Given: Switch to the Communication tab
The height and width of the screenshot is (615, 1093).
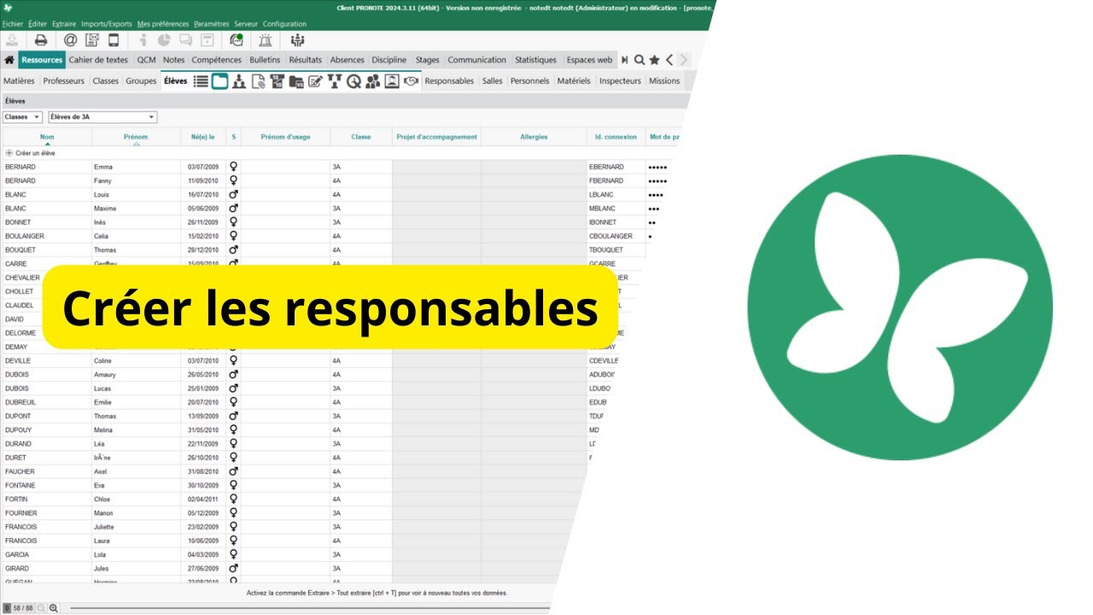Looking at the screenshot, I should (476, 60).
